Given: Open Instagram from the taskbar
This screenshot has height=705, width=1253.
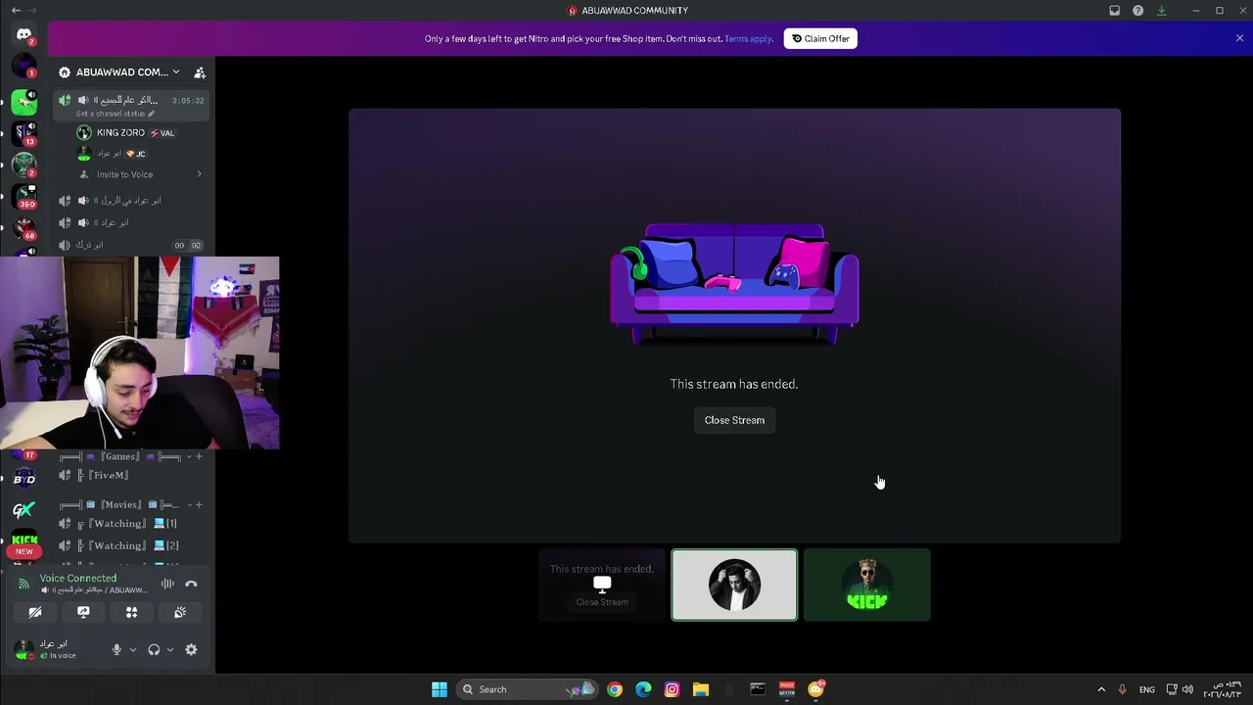Looking at the screenshot, I should pyautogui.click(x=672, y=689).
